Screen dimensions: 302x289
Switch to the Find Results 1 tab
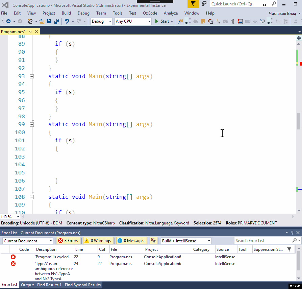pos(49,285)
